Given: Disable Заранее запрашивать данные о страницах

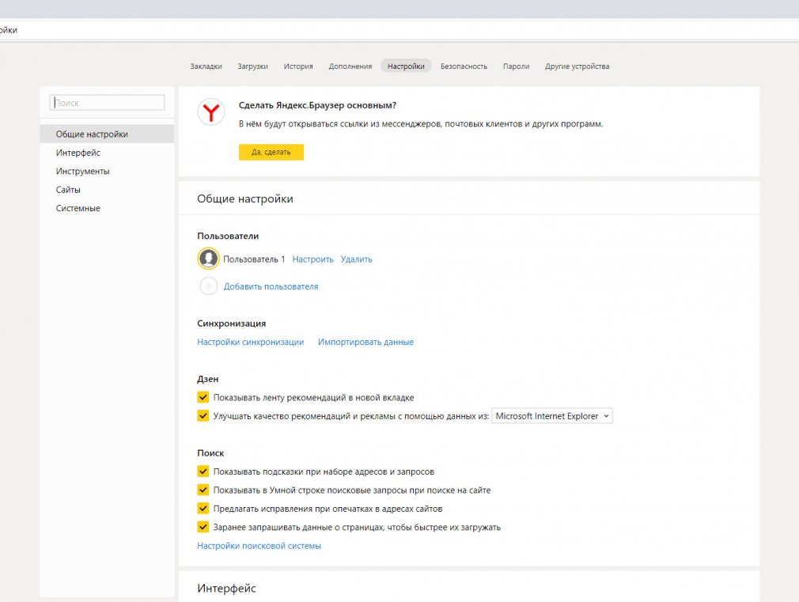Looking at the screenshot, I should click(203, 527).
